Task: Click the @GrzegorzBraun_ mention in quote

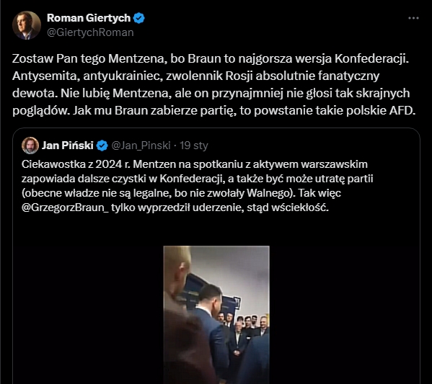Action: (65, 207)
